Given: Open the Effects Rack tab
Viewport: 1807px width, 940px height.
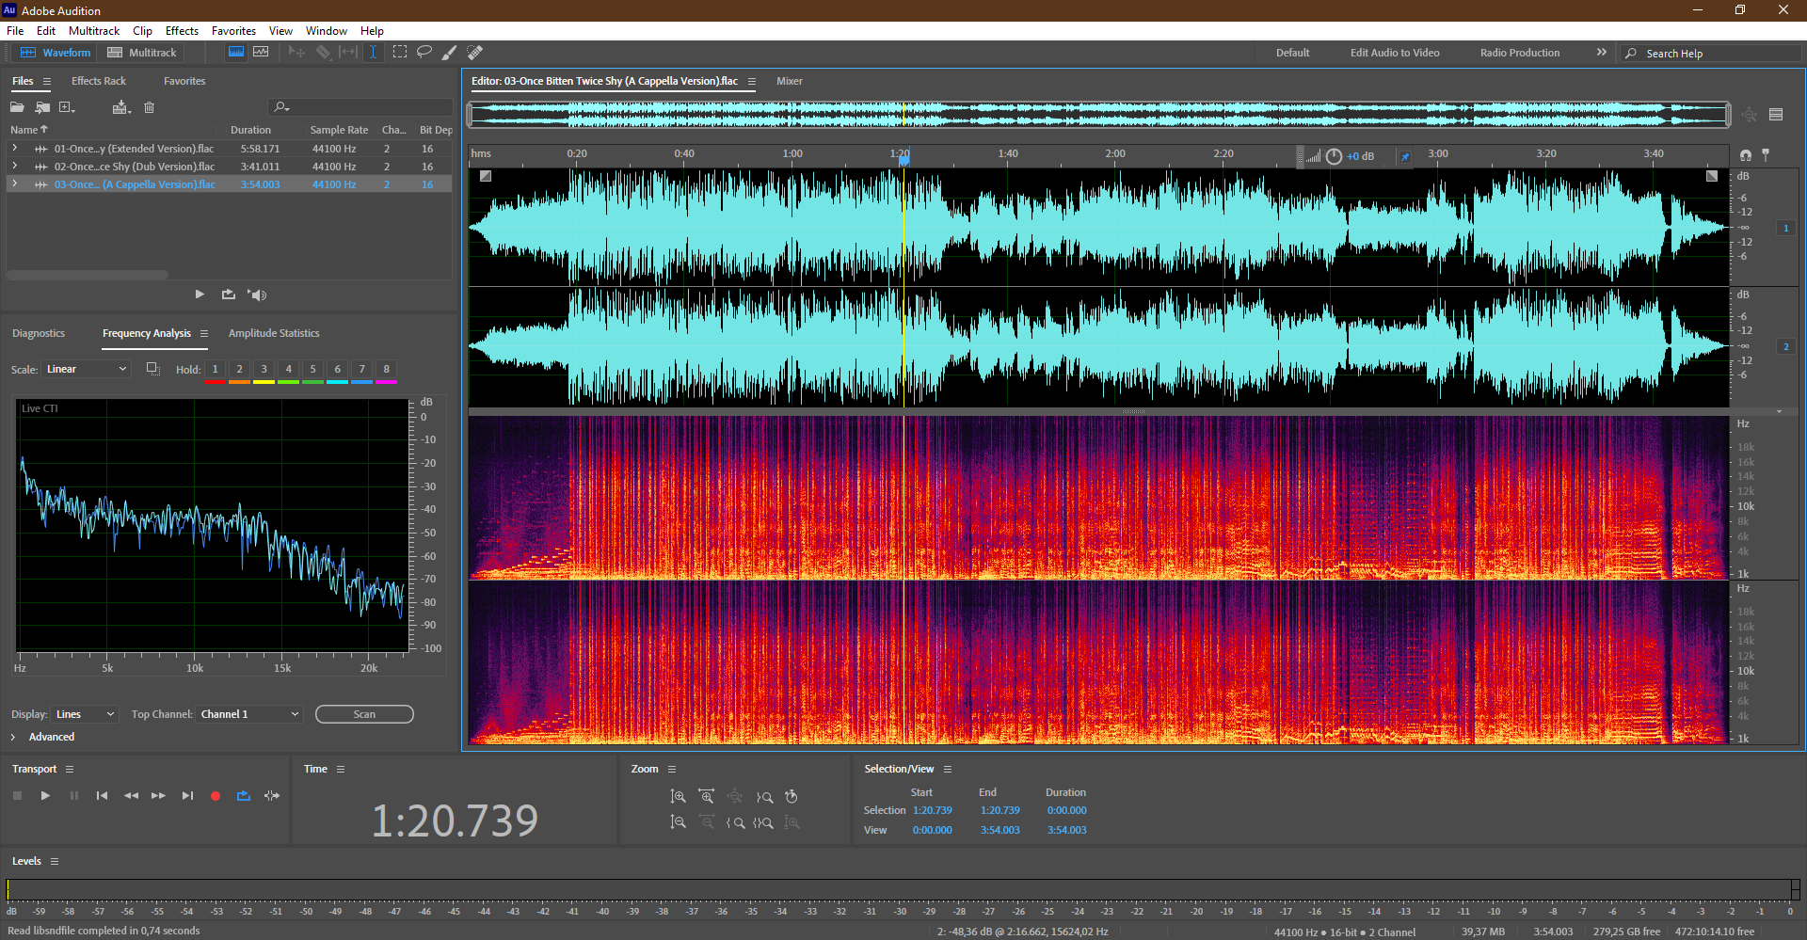Looking at the screenshot, I should (98, 81).
